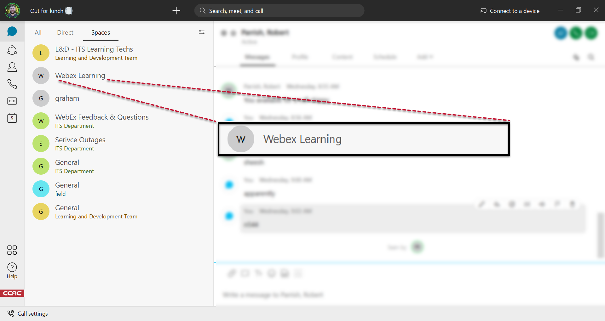
Task: Click the yellow L avatar of L&D space
Action: (x=41, y=53)
